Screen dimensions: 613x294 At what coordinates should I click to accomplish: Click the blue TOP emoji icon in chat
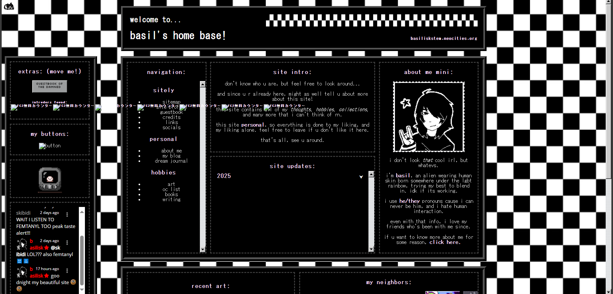pos(26,261)
